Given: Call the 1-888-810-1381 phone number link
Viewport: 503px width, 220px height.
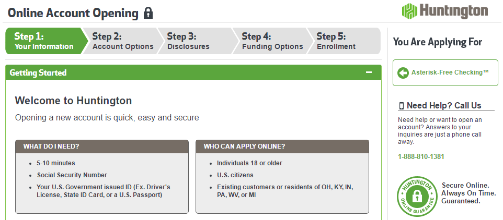Looking at the screenshot, I should [x=421, y=157].
